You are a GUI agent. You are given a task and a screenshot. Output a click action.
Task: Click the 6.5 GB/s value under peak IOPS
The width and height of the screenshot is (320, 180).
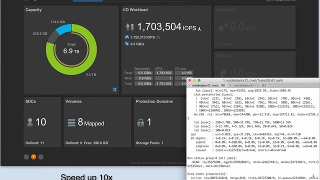pyautogui.click(x=137, y=44)
